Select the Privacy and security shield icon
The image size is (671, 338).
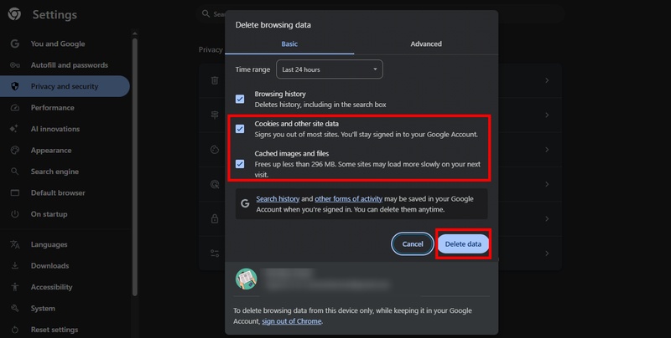click(x=15, y=86)
